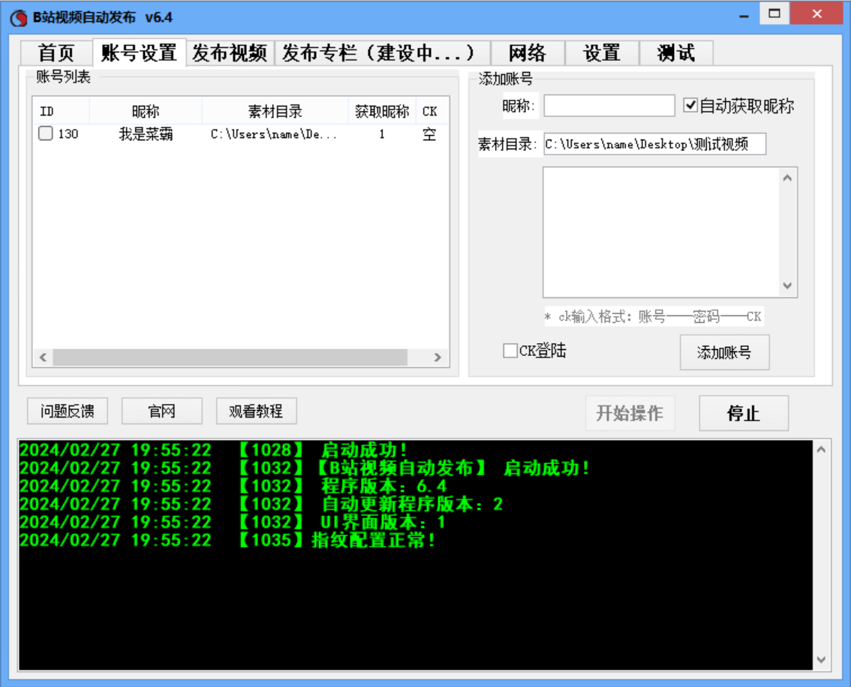The width and height of the screenshot is (851, 687).
Task: Click the account list horizontal scrollbar thumb
Action: (230, 357)
